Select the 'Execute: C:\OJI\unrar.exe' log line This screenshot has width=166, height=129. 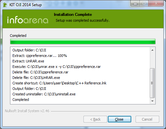pos(57,67)
